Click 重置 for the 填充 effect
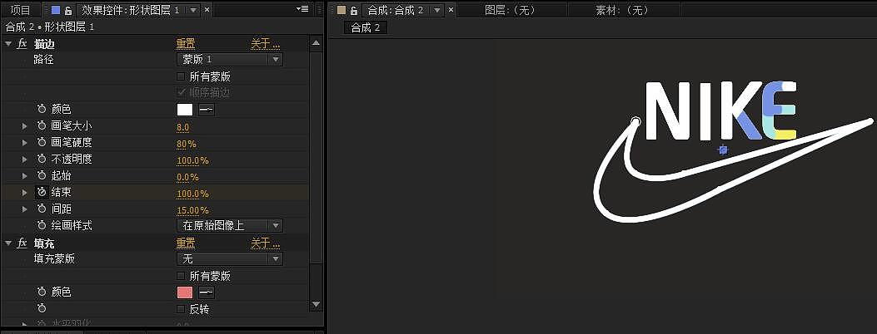 186,243
